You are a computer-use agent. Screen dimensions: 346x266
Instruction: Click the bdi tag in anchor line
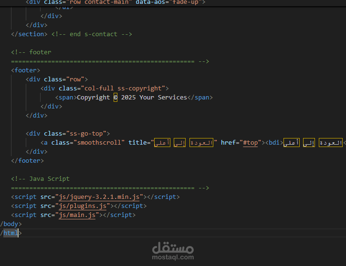274,143
